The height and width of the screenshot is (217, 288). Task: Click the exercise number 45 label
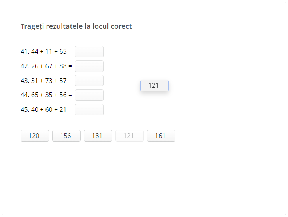coord(24,109)
